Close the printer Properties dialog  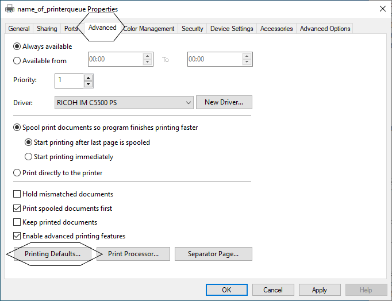pyautogui.click(x=382, y=9)
